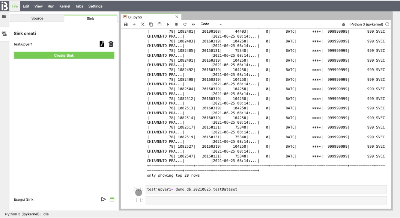
Task: Save the BI.ipynb notebook
Action: tap(126, 24)
